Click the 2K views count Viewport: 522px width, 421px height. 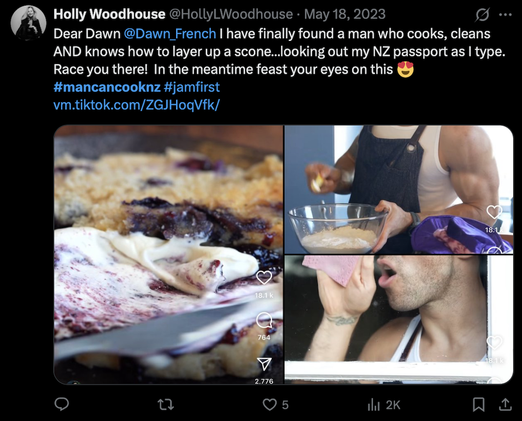pos(393,405)
